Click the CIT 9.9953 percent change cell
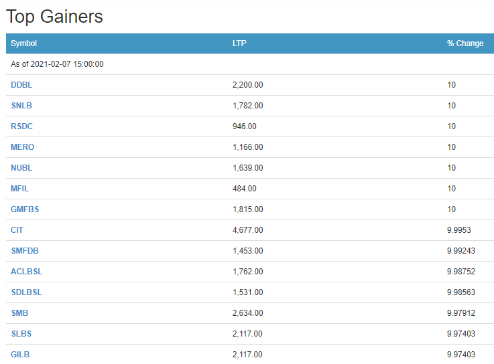 click(x=459, y=230)
